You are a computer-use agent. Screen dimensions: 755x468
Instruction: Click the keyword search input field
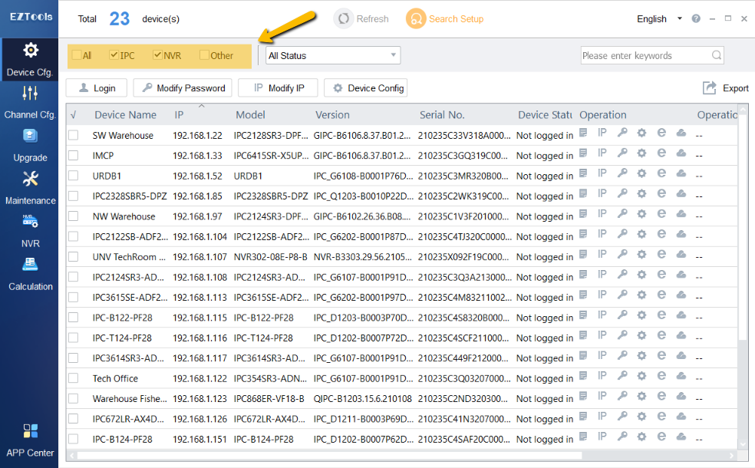(645, 55)
